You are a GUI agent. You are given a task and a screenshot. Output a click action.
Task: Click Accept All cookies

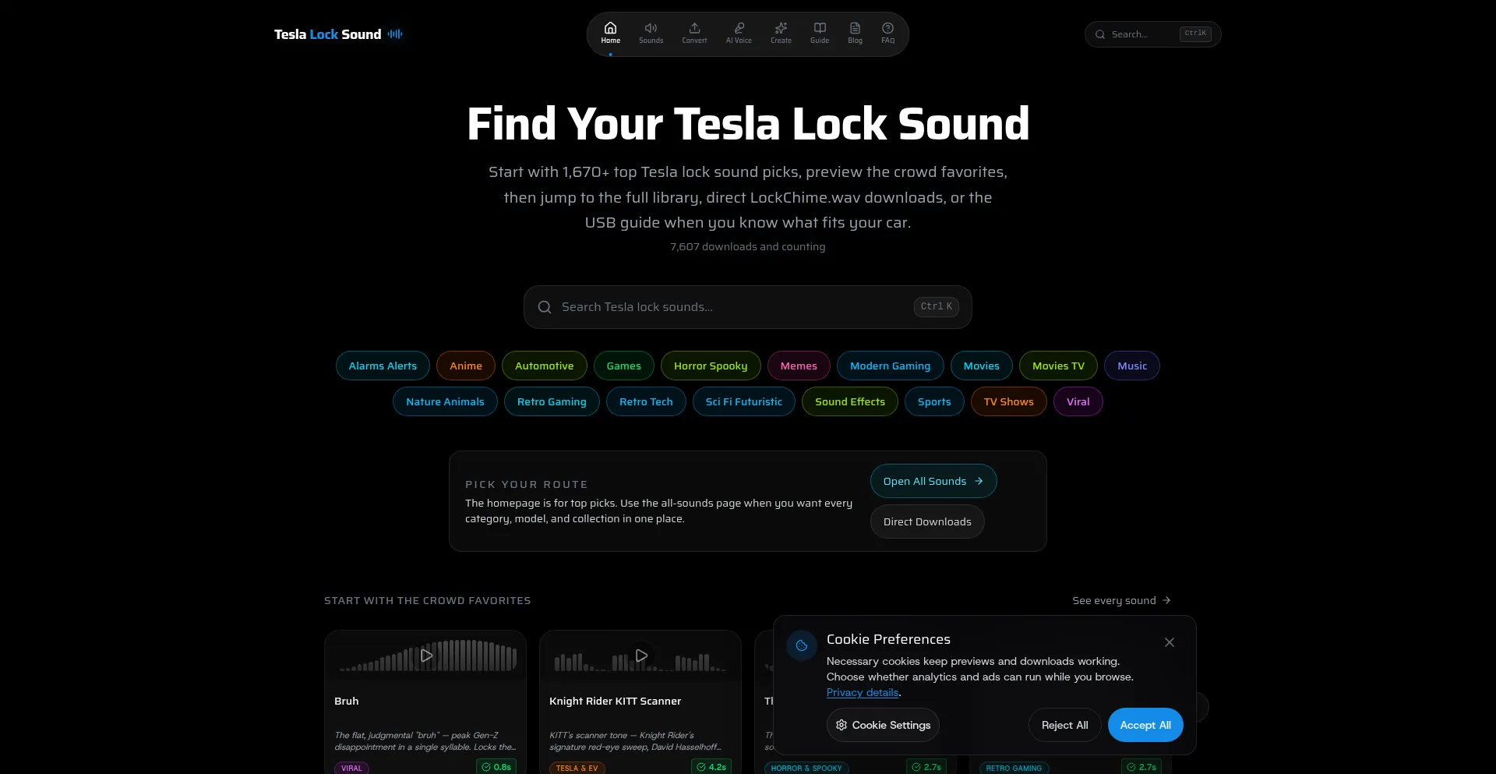coord(1145,725)
